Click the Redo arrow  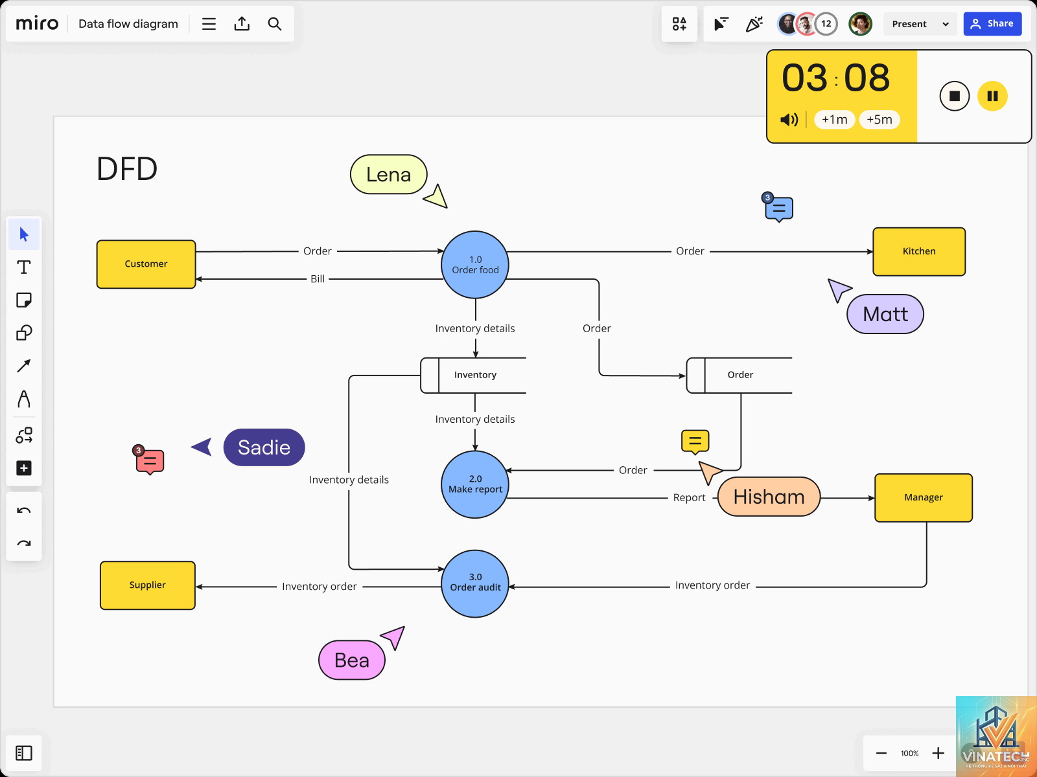click(x=24, y=544)
